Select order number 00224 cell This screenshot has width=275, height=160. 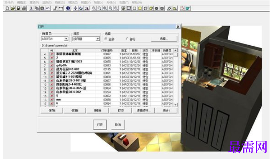pyautogui.click(x=107, y=92)
